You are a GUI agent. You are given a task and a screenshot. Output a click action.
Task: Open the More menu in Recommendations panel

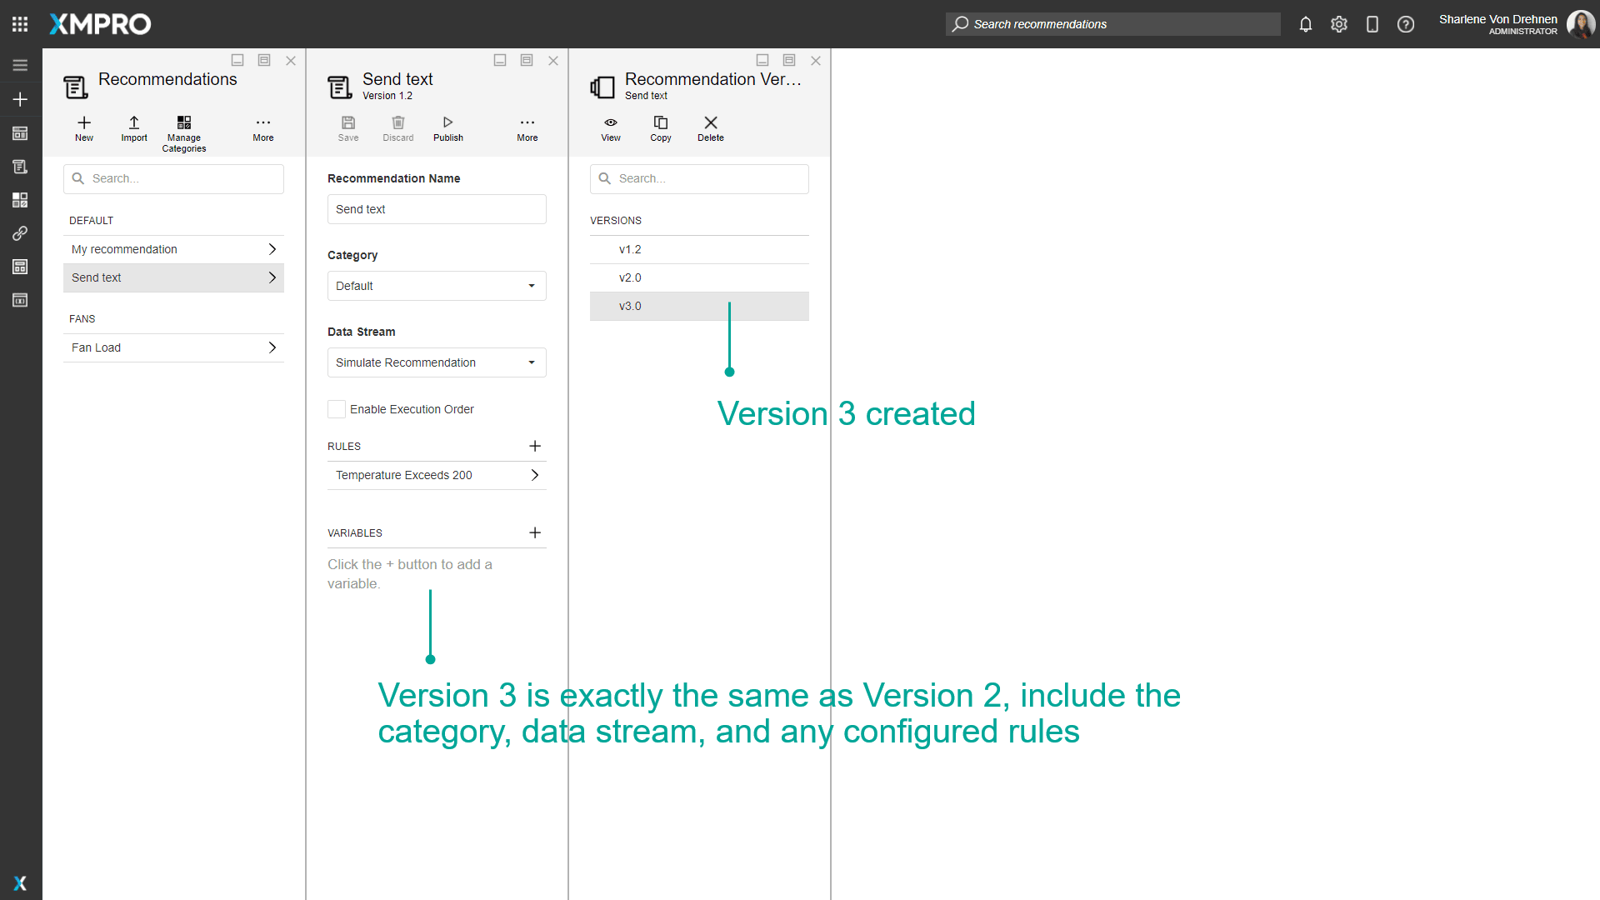[x=262, y=123]
